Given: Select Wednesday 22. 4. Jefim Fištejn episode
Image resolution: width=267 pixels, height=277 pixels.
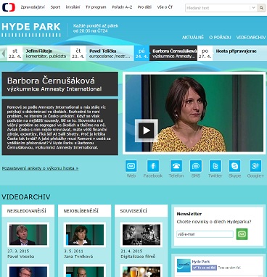Looking at the screenshot, I should pos(38,53).
